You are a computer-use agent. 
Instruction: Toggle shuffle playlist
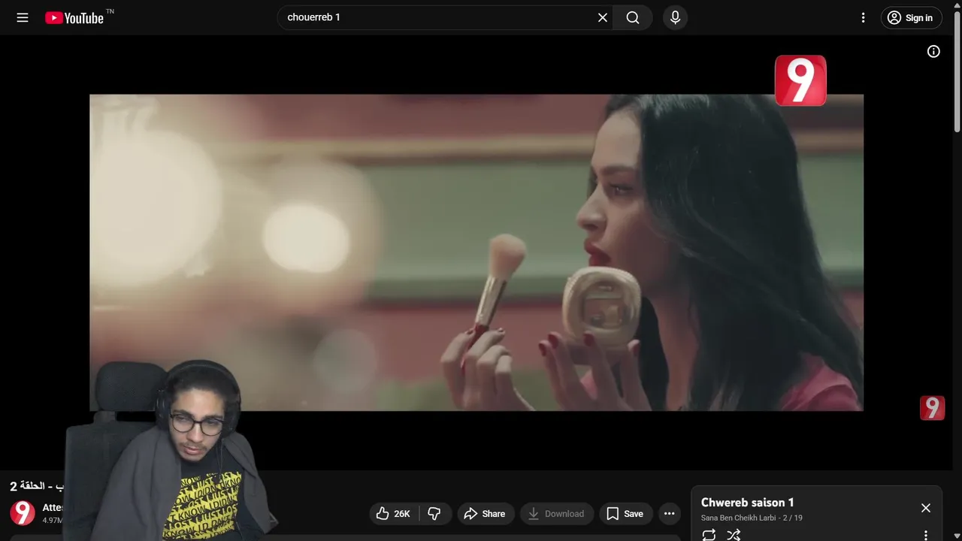tap(734, 535)
